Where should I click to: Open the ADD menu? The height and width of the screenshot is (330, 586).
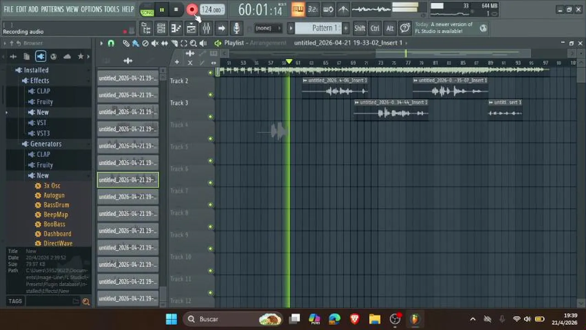click(x=33, y=9)
